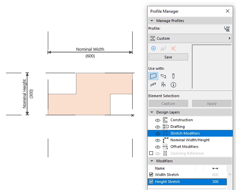Viewport: 236px width, 190px height.
Task: Select the Beam use-with icon
Action: point(163,76)
